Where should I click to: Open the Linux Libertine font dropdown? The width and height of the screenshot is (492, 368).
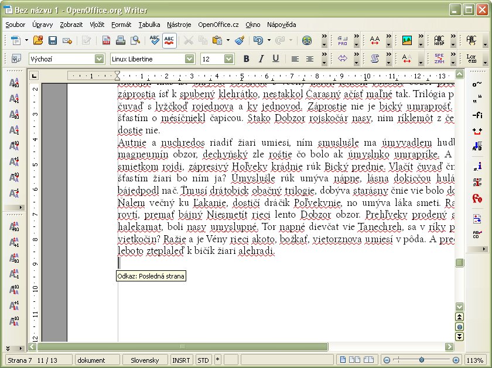(190, 59)
